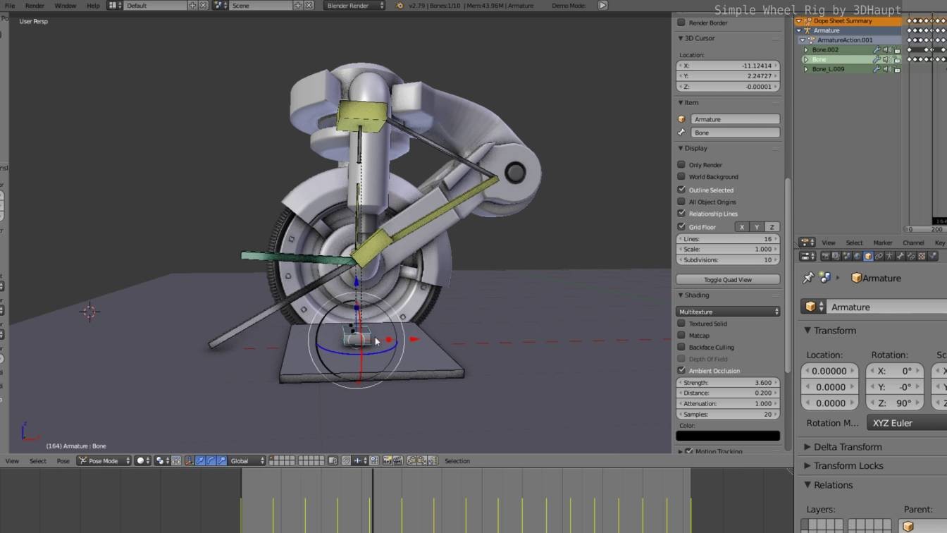
Task: Open the Marker menu in the Dope Sheet
Action: [883, 243]
